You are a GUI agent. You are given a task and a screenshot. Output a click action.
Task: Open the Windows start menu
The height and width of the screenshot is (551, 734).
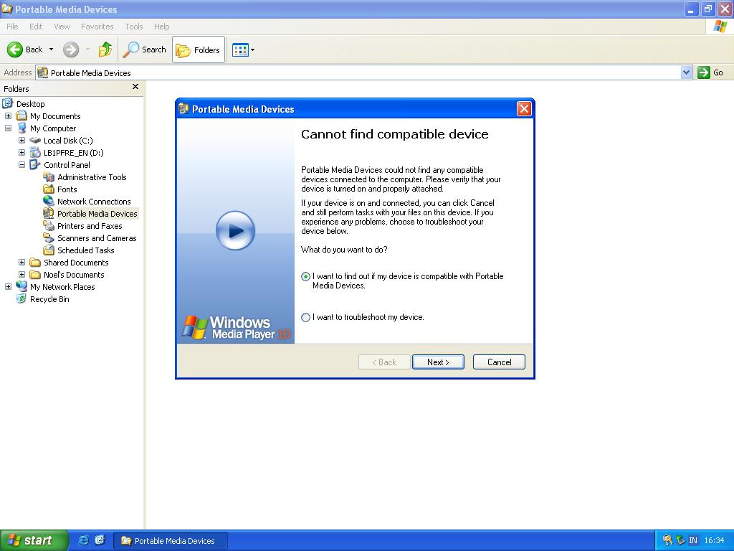pyautogui.click(x=34, y=540)
